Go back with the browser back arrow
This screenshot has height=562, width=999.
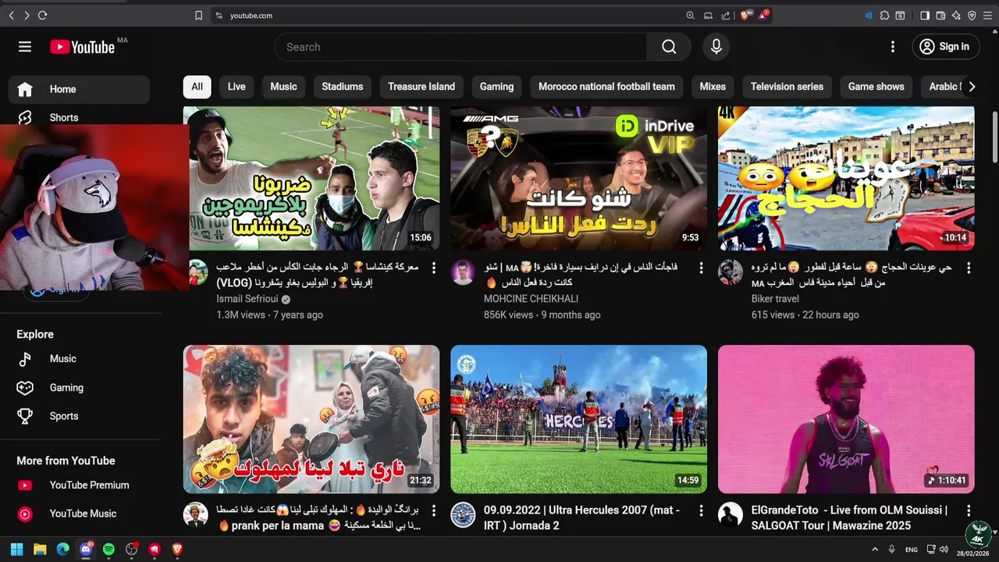coord(11,16)
